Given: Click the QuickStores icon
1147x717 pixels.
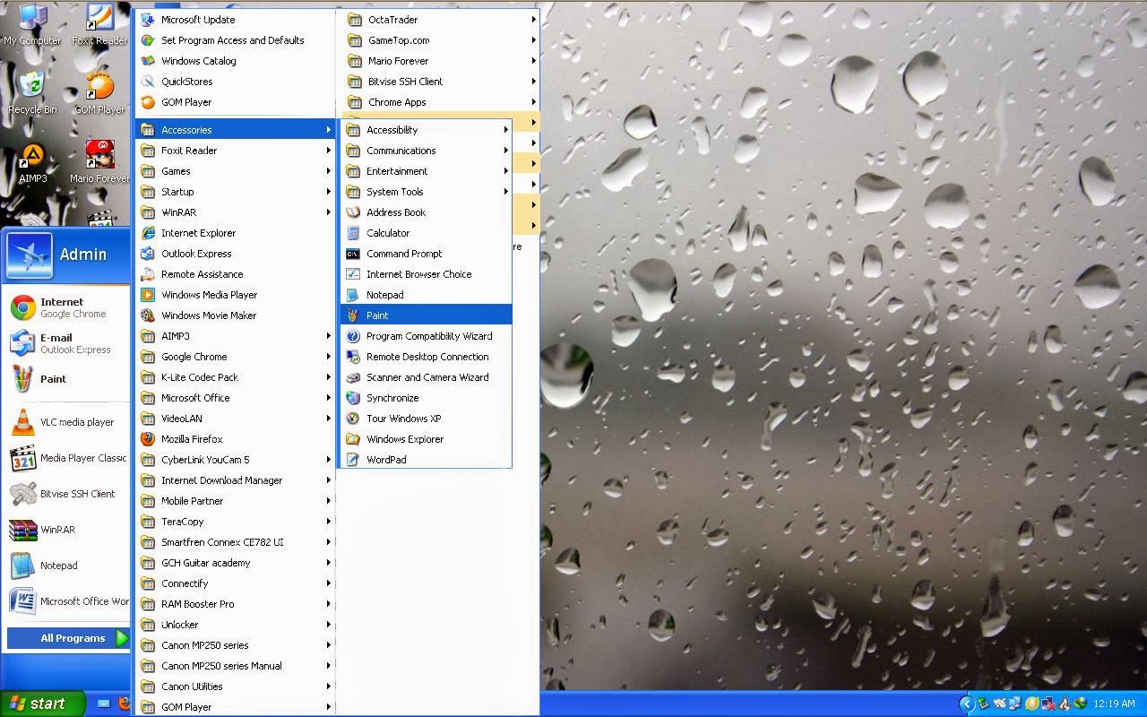Looking at the screenshot, I should [x=148, y=82].
